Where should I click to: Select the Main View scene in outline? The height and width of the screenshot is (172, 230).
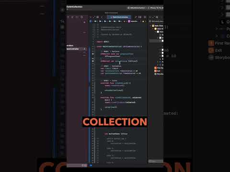point(158,26)
